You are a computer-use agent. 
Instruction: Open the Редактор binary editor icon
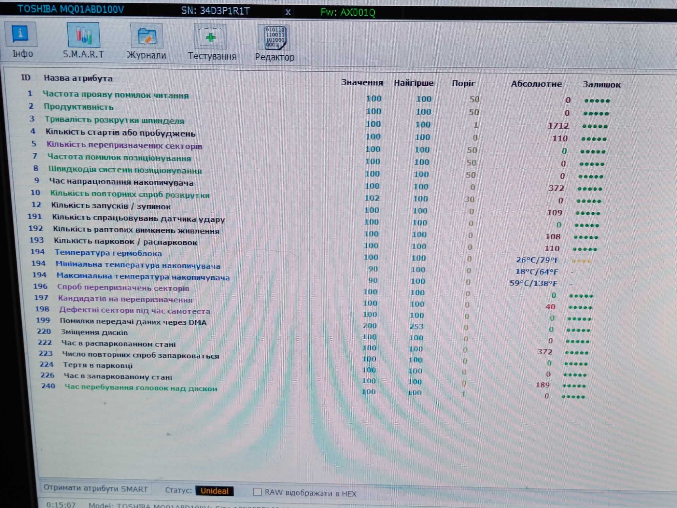[274, 38]
